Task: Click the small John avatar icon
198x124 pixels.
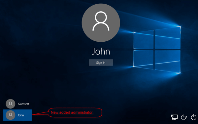Action: [11, 115]
